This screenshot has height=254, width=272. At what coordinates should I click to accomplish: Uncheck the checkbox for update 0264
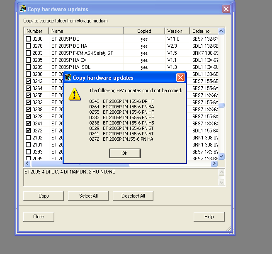pos(28,88)
